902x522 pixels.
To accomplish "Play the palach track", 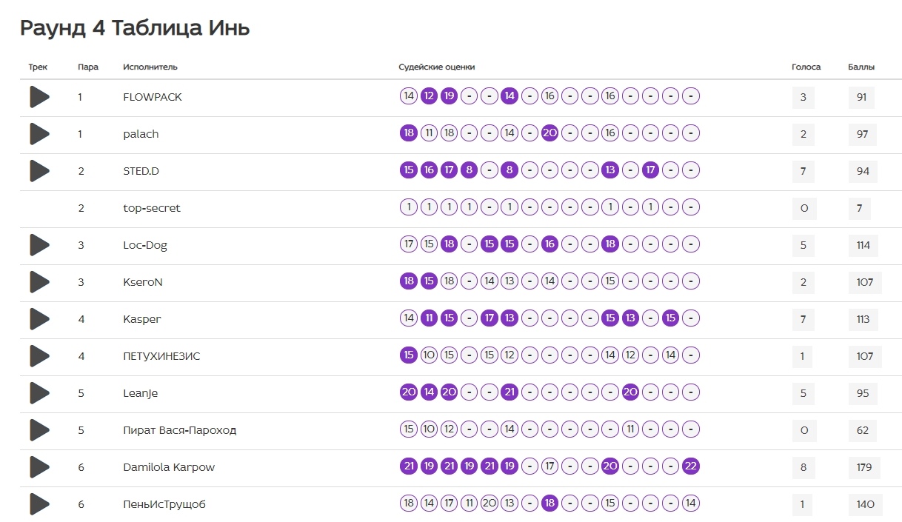I will click(39, 134).
